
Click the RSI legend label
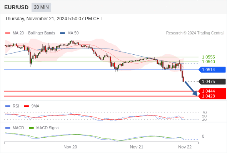pyautogui.click(x=16, y=106)
